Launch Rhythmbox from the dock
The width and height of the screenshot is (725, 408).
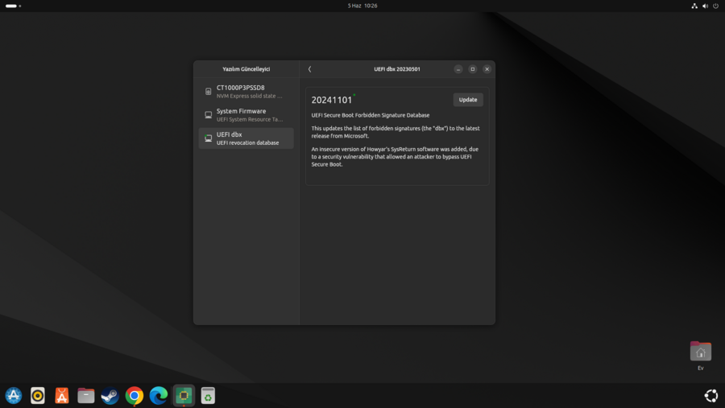[x=38, y=395]
